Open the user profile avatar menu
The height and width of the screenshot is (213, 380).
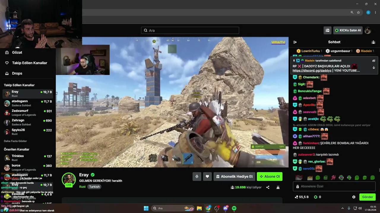click(x=368, y=30)
